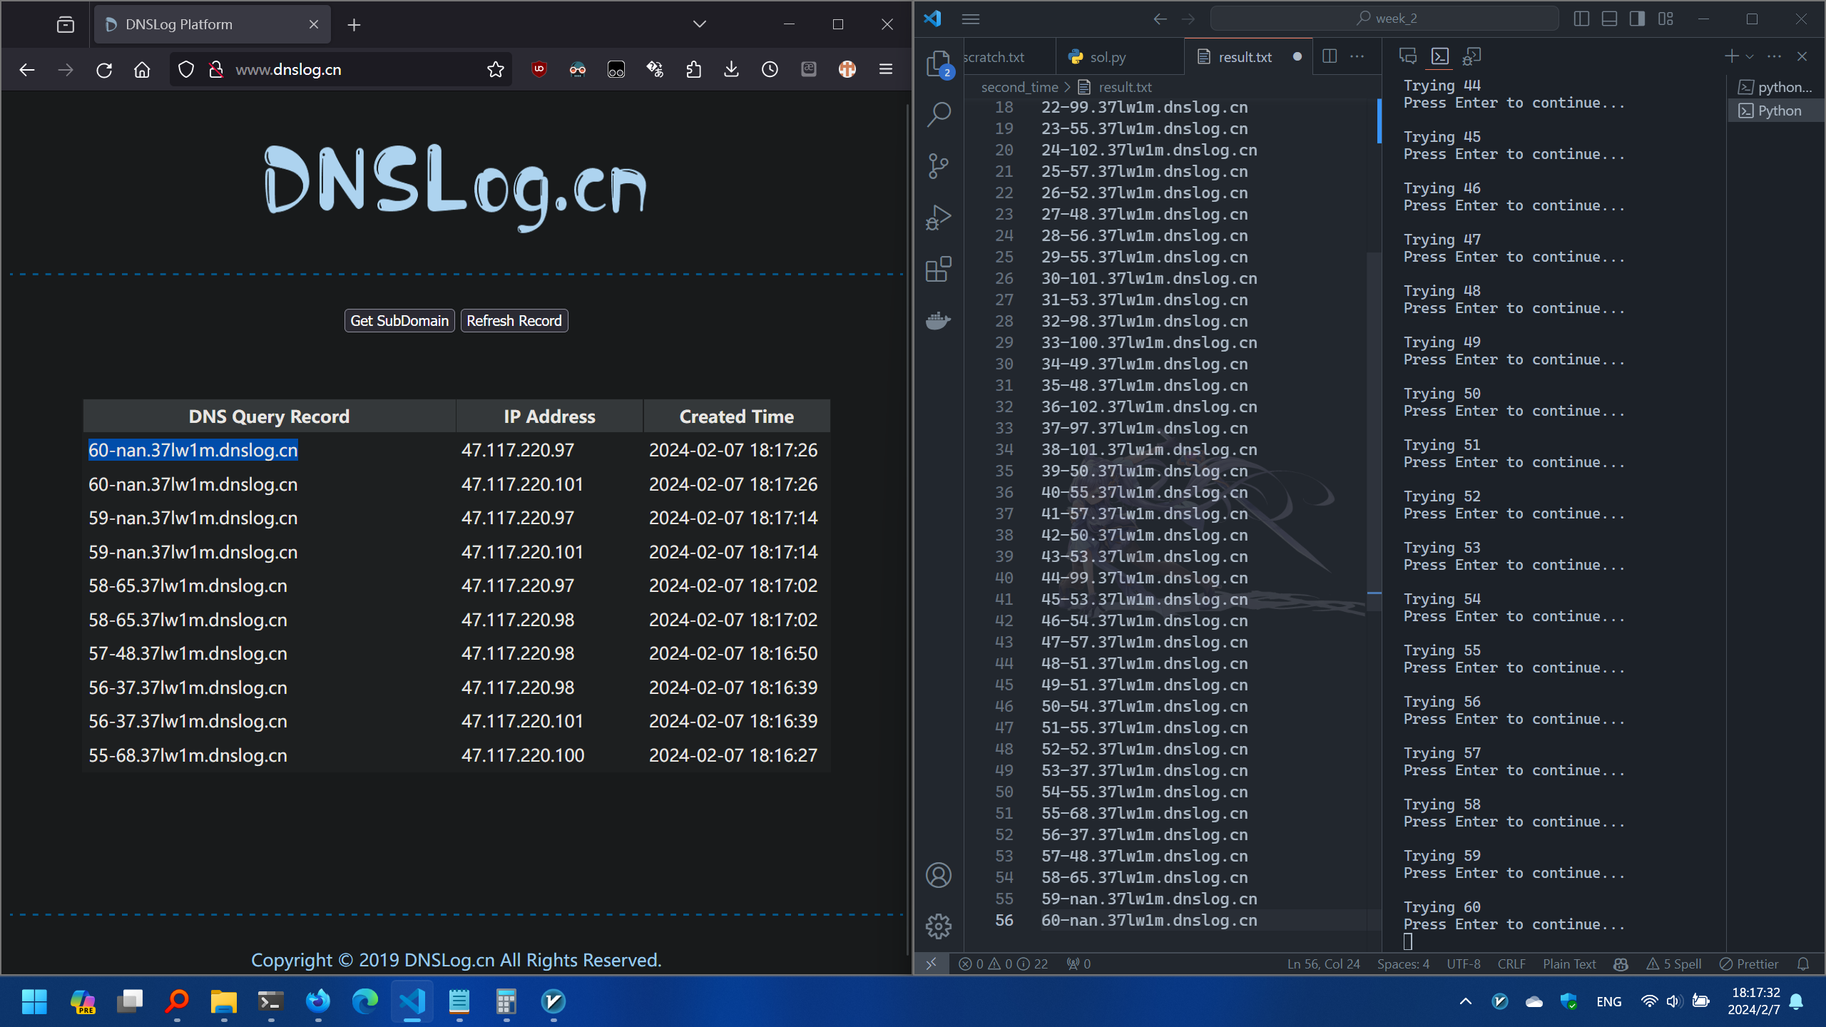Click the Refresh Record button
The image size is (1826, 1027).
tap(514, 321)
